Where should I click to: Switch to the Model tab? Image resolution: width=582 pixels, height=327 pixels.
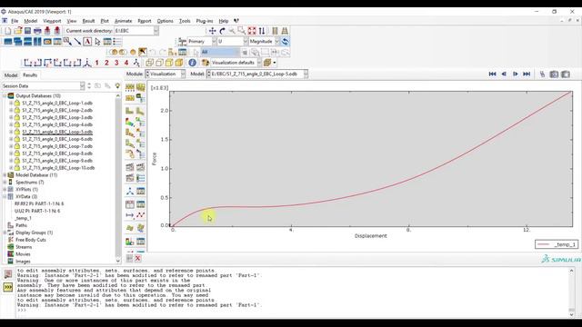tap(11, 75)
